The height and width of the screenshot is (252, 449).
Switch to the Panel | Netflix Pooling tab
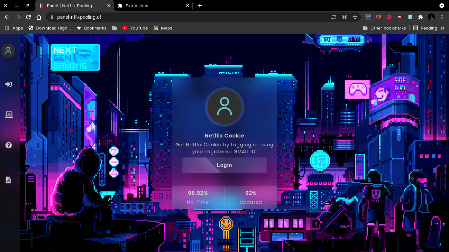75,6
